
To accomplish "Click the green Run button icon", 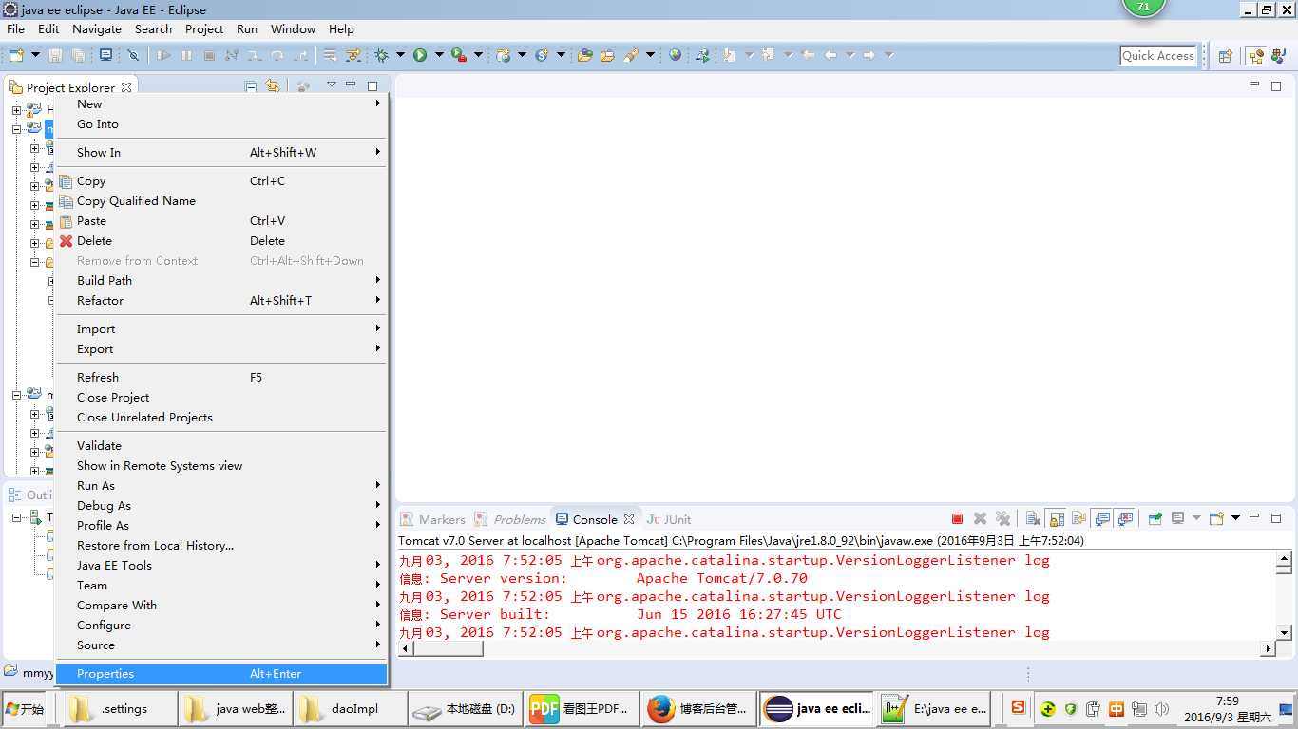I will pos(420,56).
